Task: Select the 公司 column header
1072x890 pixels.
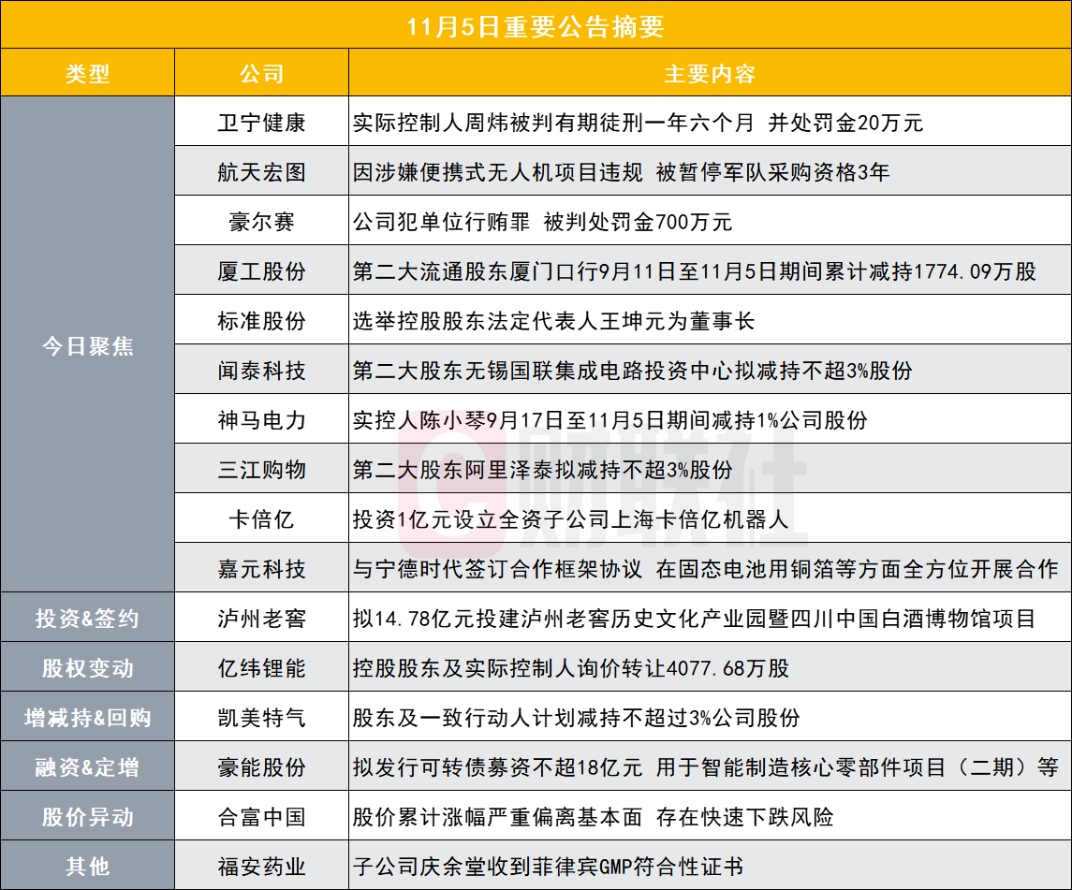Action: point(261,74)
